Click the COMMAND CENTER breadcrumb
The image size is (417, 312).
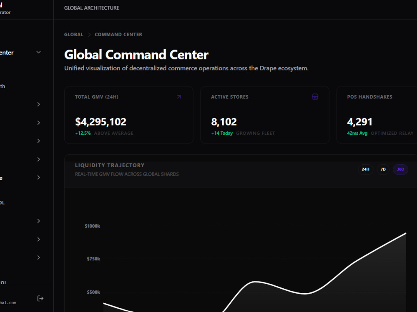click(118, 35)
